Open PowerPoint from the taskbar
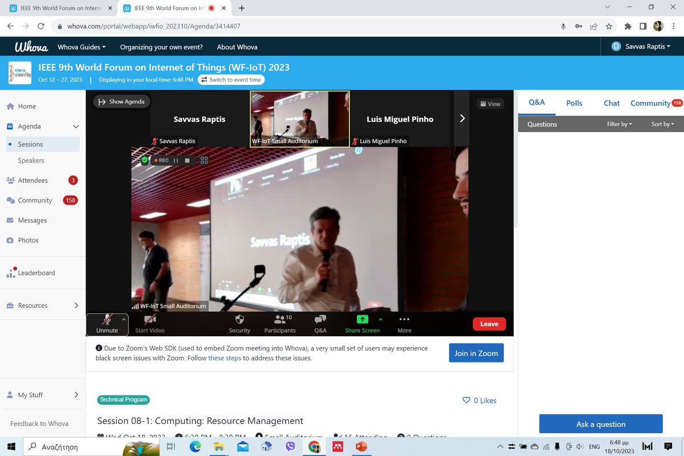This screenshot has width=684, height=456. coord(361,447)
